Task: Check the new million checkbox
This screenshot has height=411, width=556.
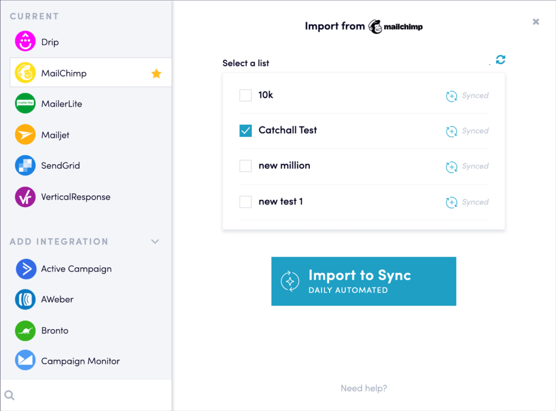Action: coord(245,166)
